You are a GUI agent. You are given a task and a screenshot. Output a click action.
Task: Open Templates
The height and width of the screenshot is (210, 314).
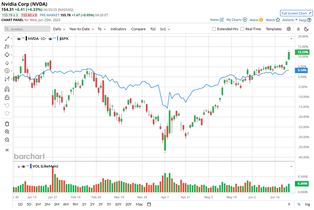pos(274,29)
